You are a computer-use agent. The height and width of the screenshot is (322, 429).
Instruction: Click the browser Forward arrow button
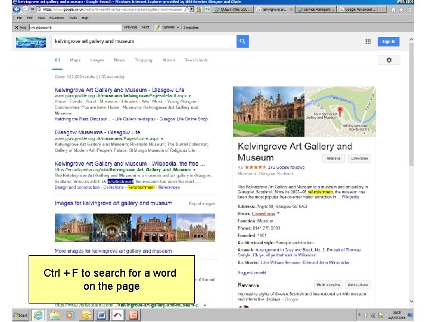26,10
